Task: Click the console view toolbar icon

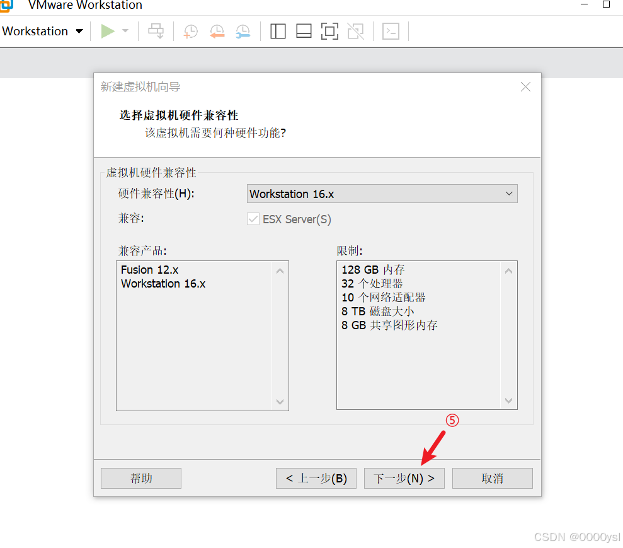Action: 391,31
